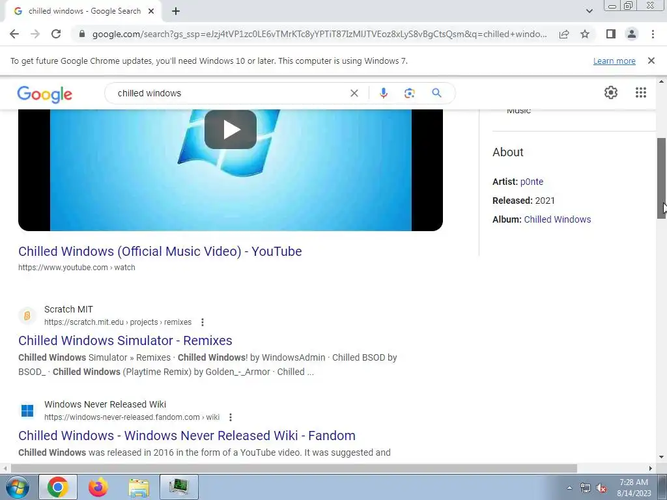The image size is (667, 500).
Task: Click the 'https://www.youtube.com › watch' text
Action: [77, 268]
